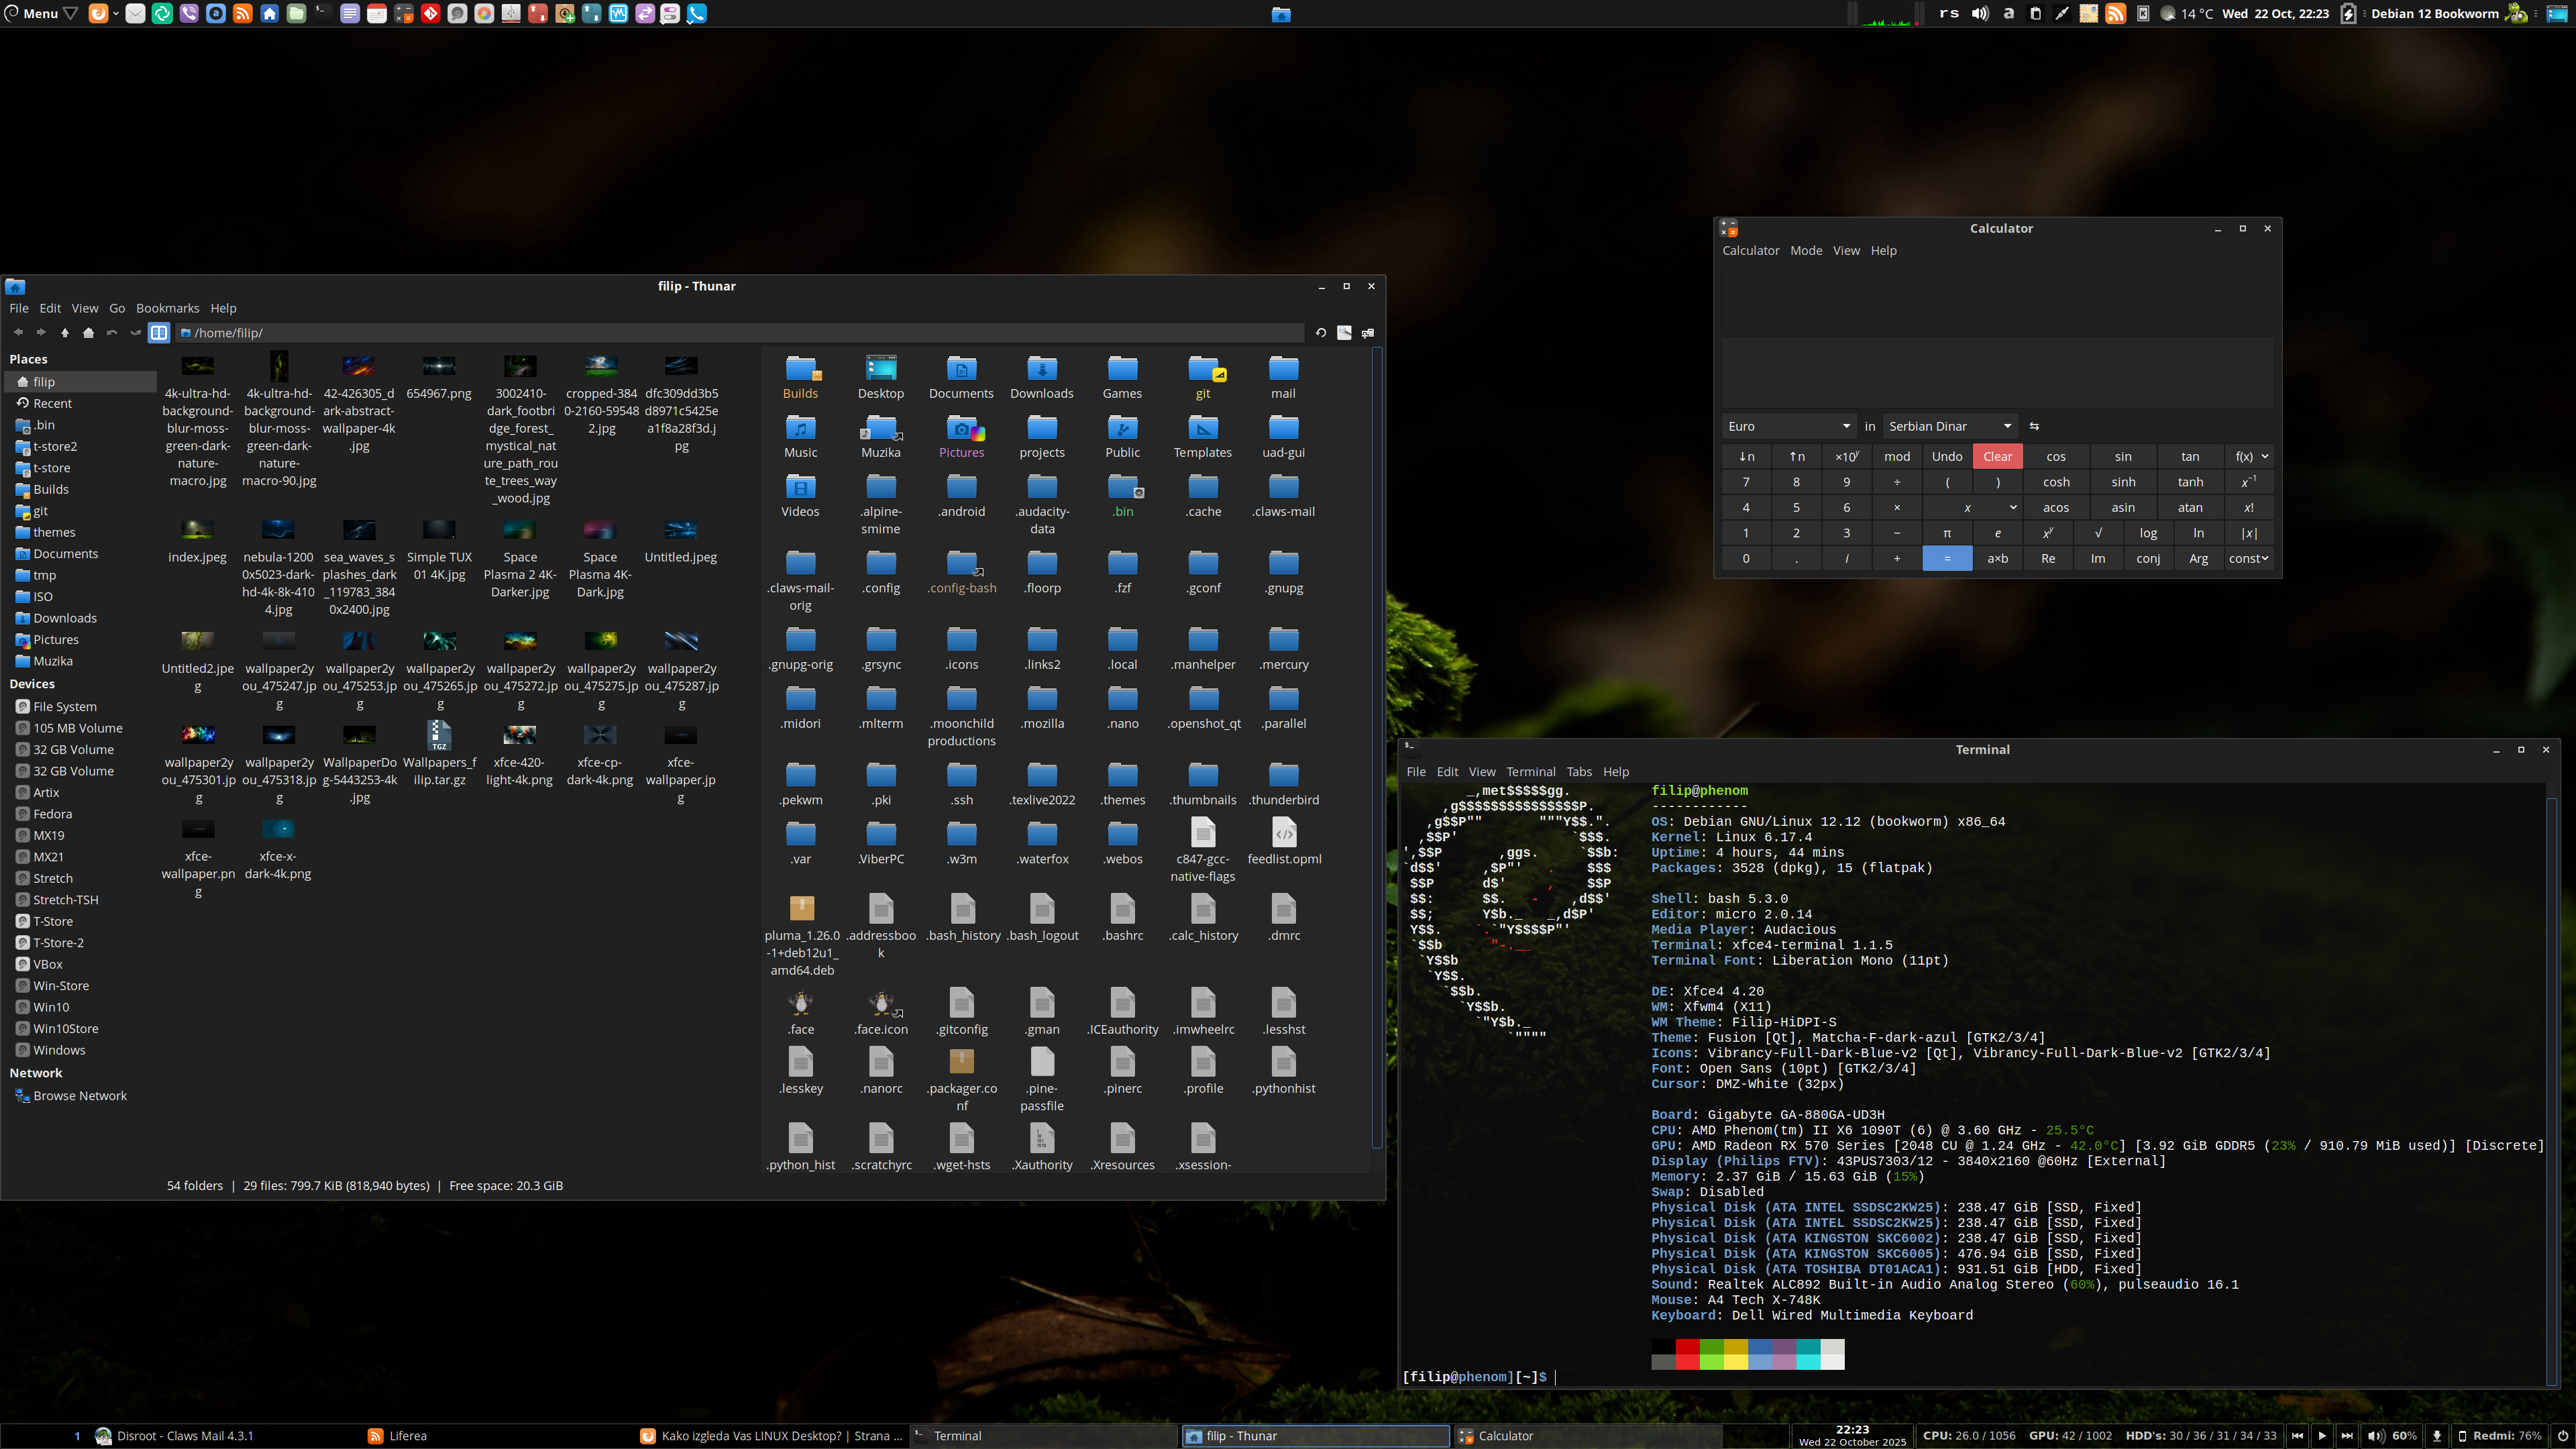The height and width of the screenshot is (1449, 2576).
Task: Open the Bookmarks menu in Thunar
Action: pos(167,308)
